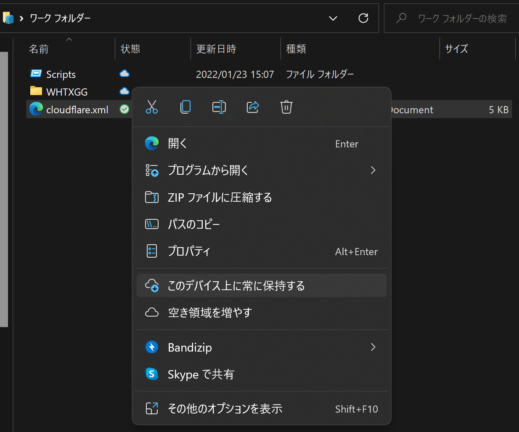
Task: Click the WHTXGG yellow folder icon
Action: (x=36, y=91)
